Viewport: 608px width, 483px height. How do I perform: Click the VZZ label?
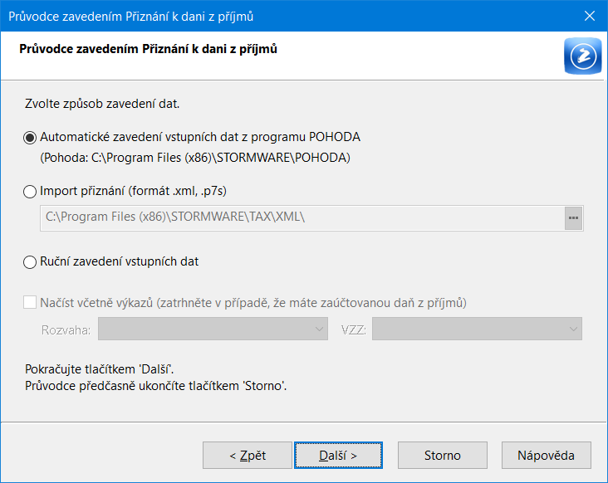pos(354,329)
